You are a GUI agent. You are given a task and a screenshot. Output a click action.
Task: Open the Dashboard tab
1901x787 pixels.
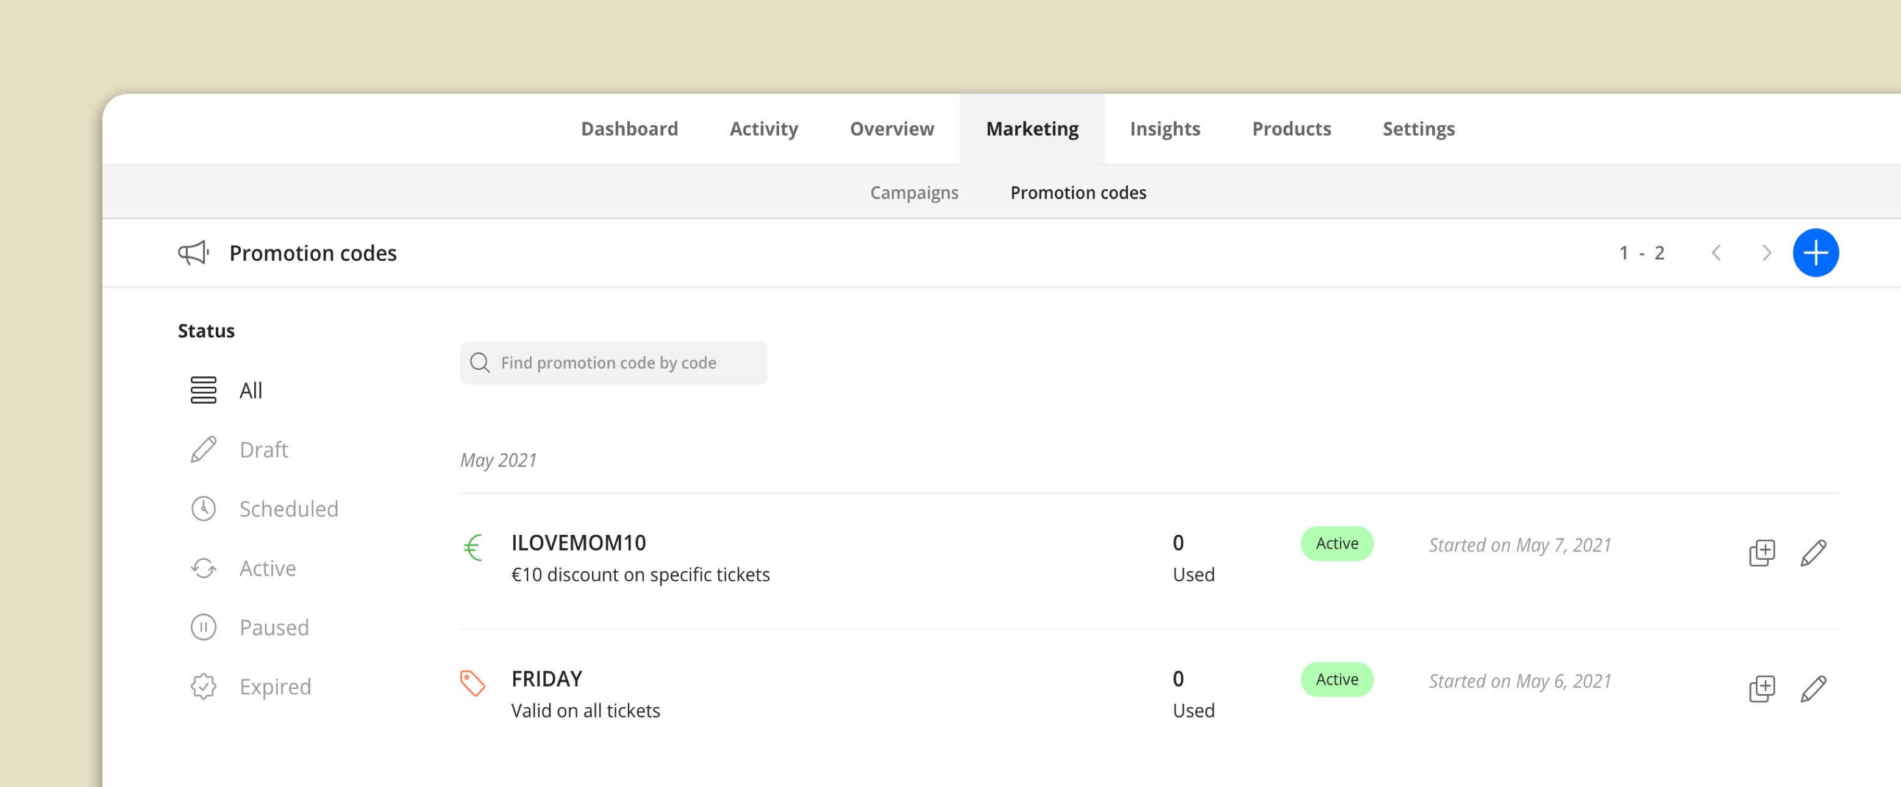tap(629, 129)
